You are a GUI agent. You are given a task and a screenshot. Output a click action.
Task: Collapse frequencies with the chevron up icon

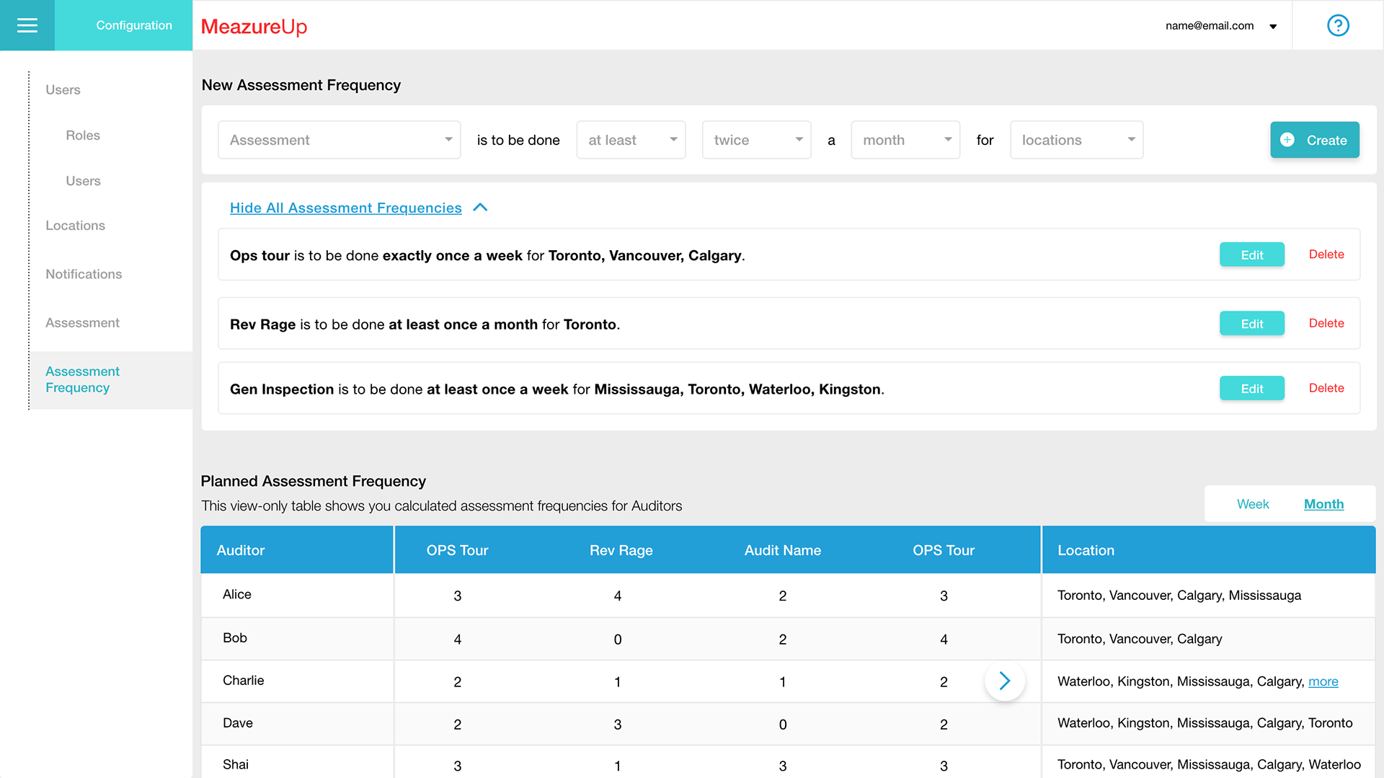click(480, 208)
